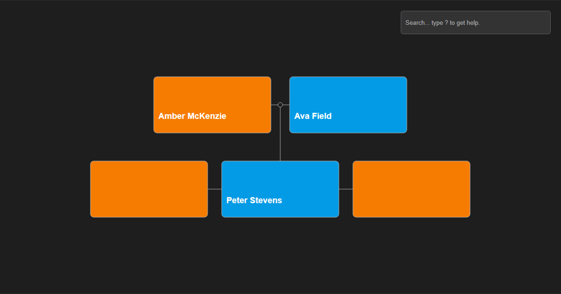
Task: Click the short line from Amber's card to circle
Action: tap(274, 105)
